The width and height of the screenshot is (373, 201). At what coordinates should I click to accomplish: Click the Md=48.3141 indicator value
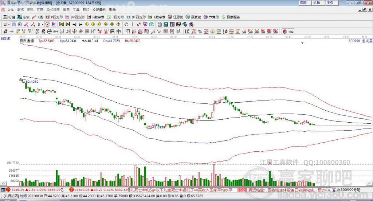[x=90, y=41]
